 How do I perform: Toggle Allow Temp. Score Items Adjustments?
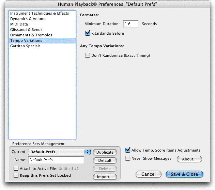[x=128, y=150]
